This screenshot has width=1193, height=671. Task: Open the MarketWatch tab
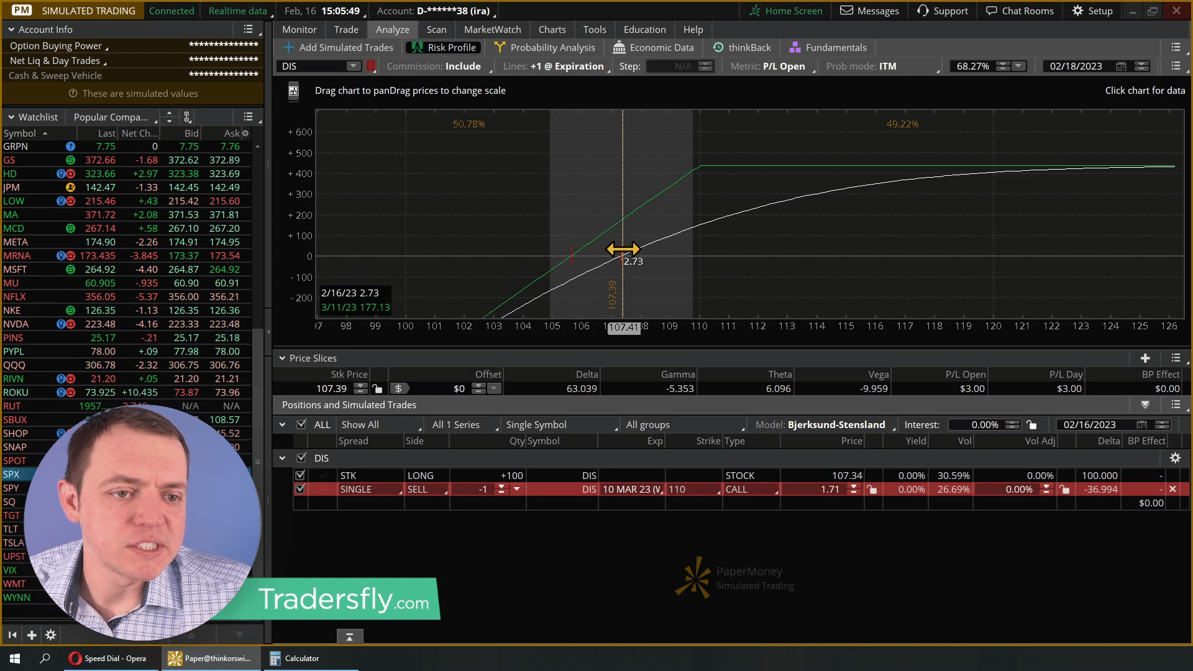click(492, 29)
